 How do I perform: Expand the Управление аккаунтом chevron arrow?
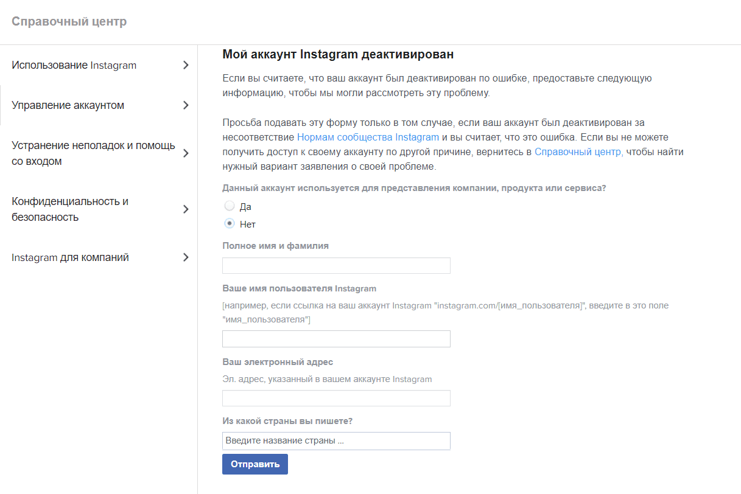point(186,105)
